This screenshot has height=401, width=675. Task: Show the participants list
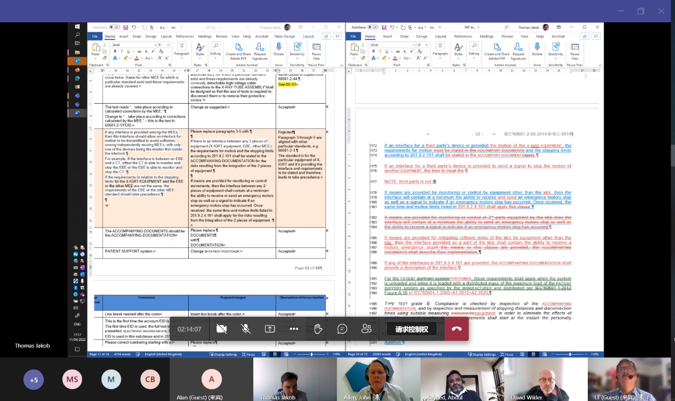[x=366, y=329]
